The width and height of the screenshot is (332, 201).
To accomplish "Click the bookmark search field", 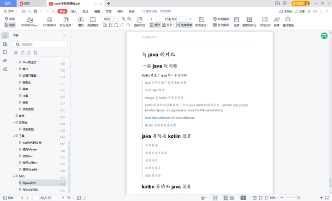I will (40, 44).
